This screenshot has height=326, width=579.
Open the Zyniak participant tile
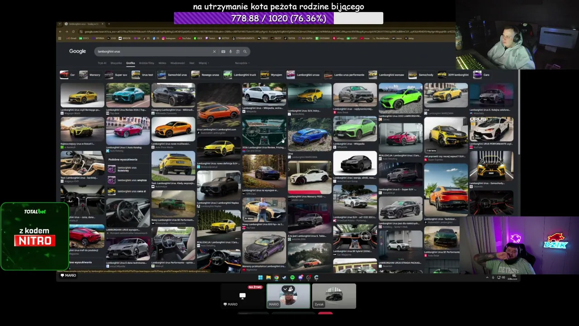click(x=334, y=296)
